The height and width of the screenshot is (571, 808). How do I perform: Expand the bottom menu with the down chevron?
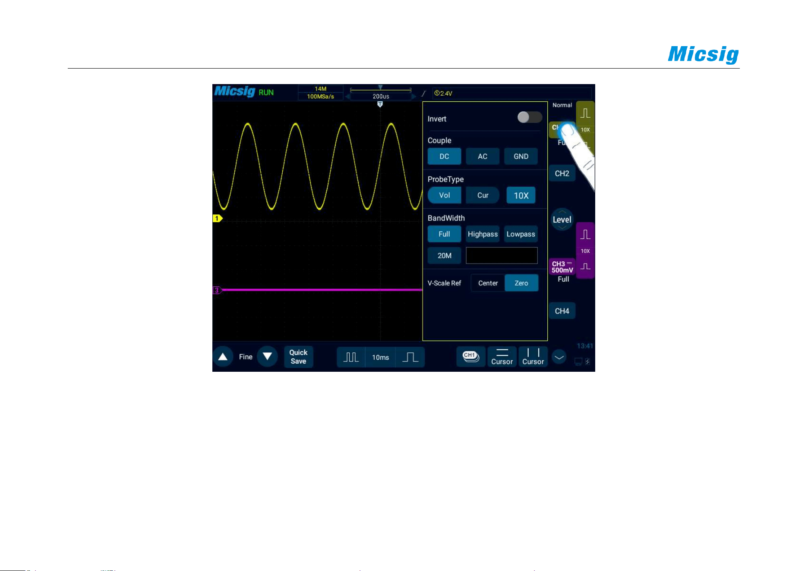[x=559, y=357]
